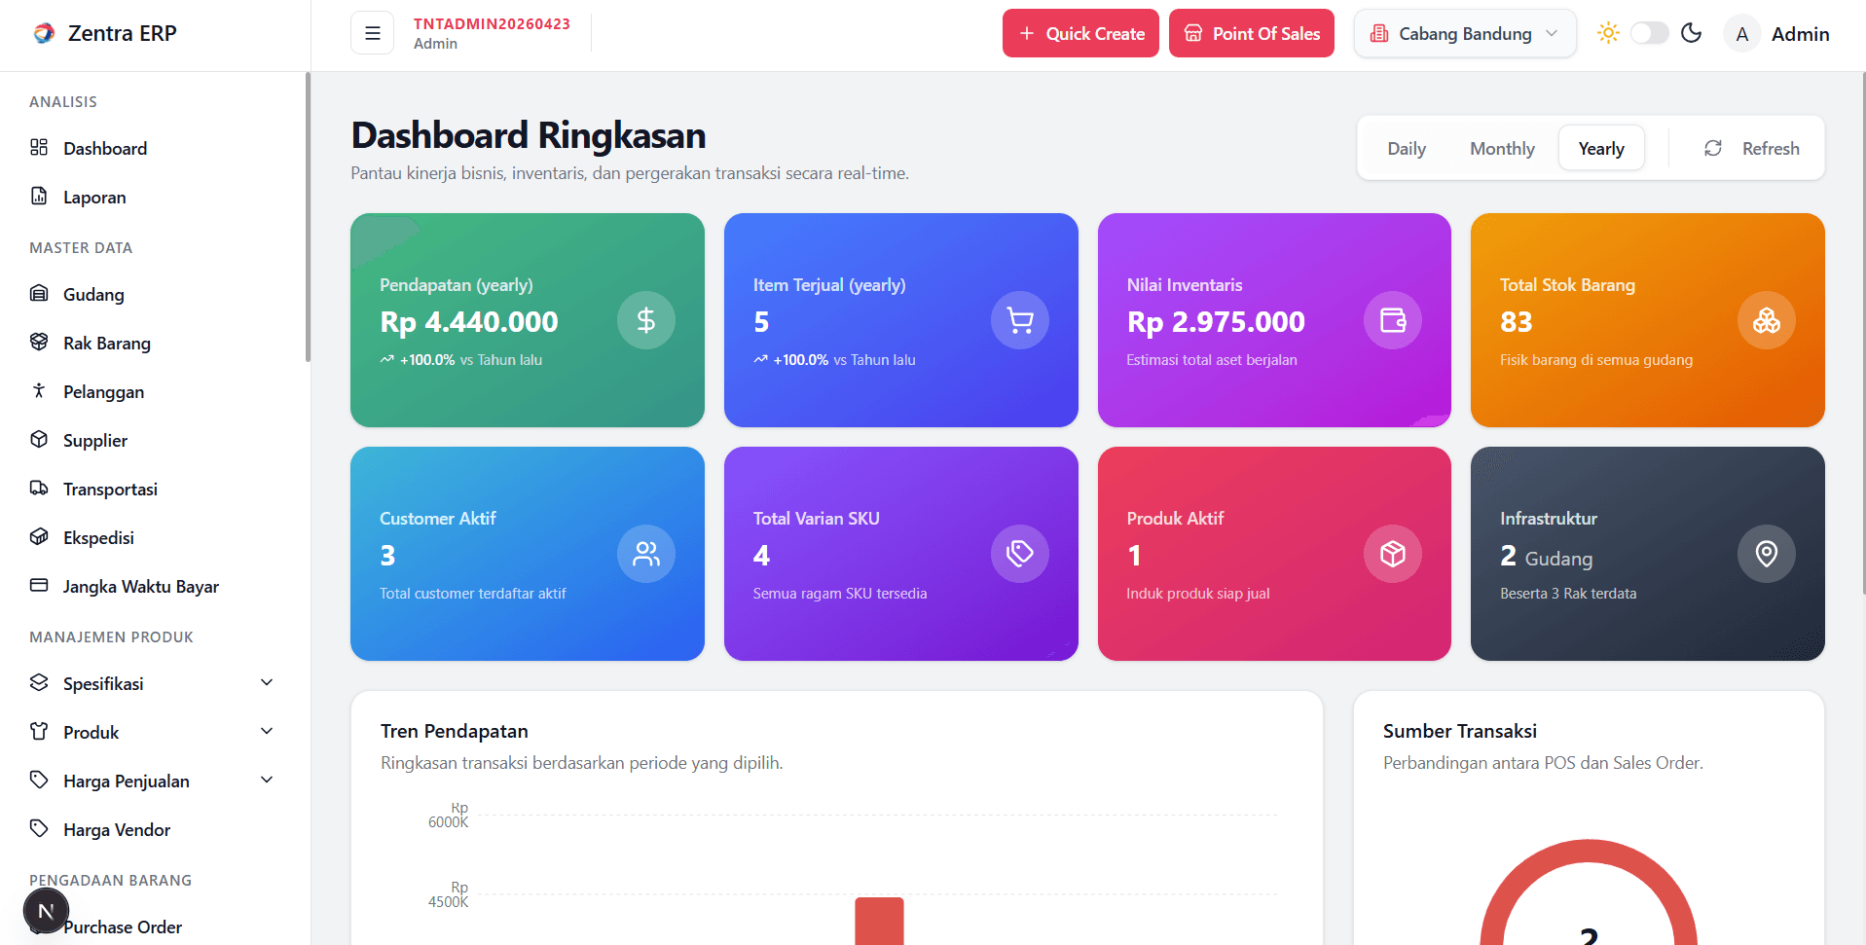Click the sidebar vertical scrollbar
1866x945 pixels.
coord(308,216)
